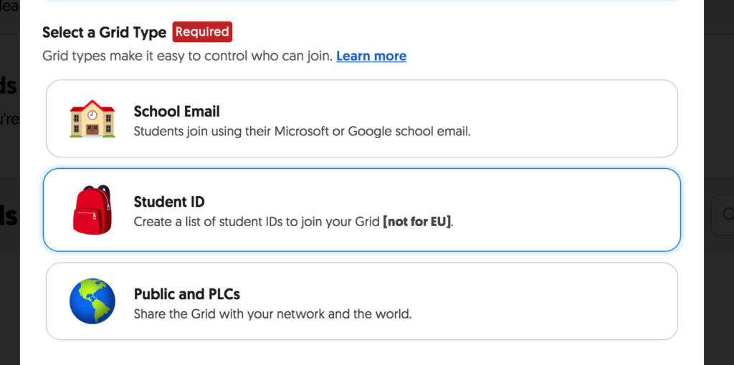Choose the Student ID grid type title
Screen dimensions: 734x365
click(169, 202)
